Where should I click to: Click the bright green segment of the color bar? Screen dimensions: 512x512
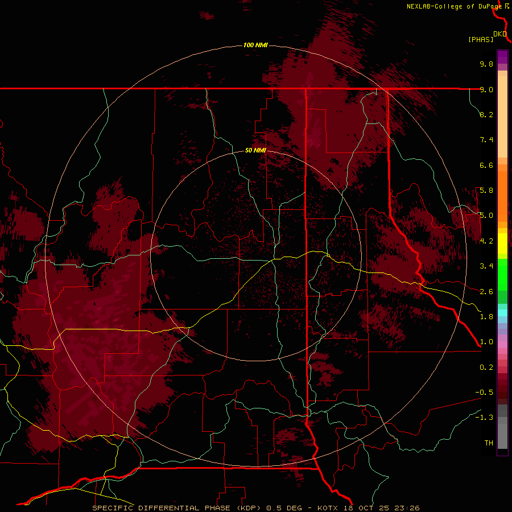click(502, 274)
